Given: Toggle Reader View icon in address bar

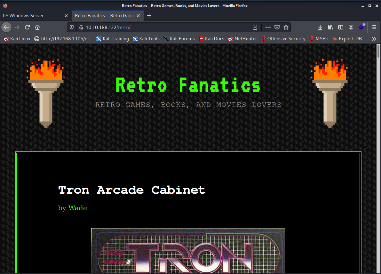Looking at the screenshot, I should coord(255,27).
